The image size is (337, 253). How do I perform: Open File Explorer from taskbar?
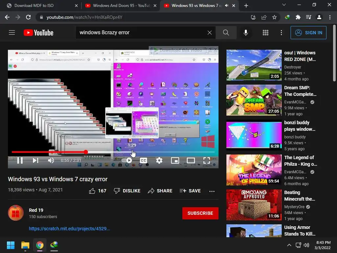[x=25, y=245]
